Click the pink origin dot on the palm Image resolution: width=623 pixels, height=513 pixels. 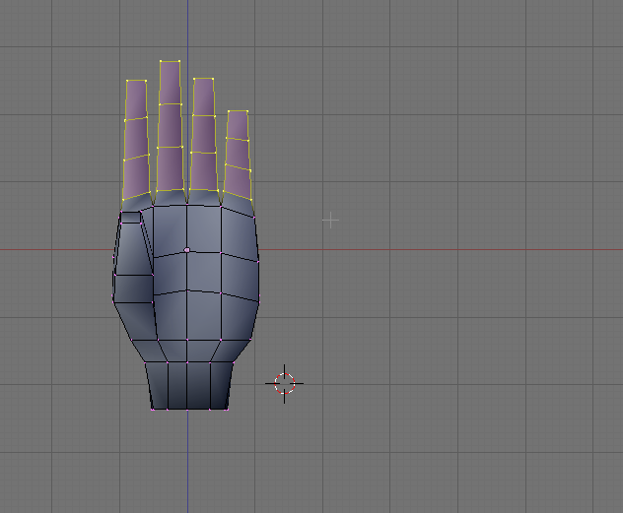point(186,250)
